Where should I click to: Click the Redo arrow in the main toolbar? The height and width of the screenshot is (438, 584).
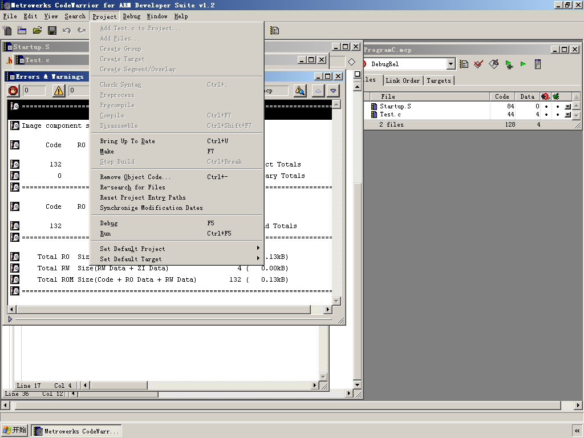(x=82, y=31)
